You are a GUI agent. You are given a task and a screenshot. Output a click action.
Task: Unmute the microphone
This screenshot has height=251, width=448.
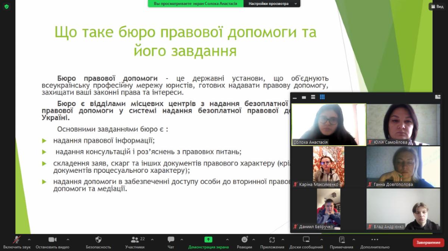17,240
